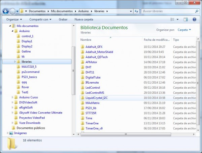Select the LiquidCrystal_I2C folder icon

pyautogui.click(x=82, y=98)
